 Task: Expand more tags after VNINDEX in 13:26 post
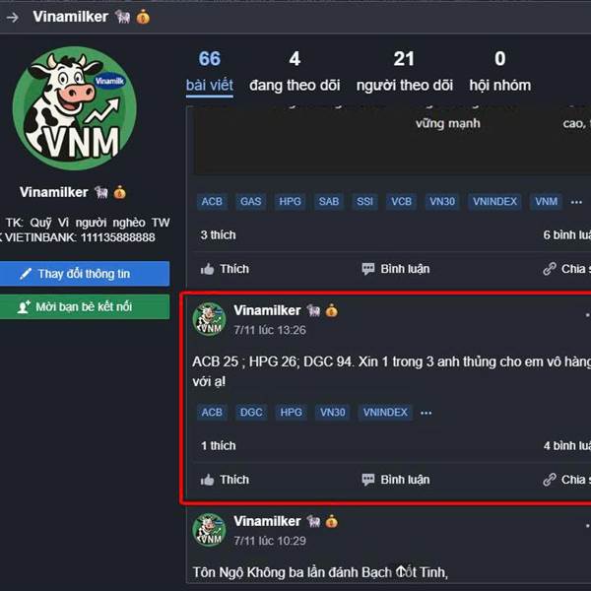pos(426,413)
